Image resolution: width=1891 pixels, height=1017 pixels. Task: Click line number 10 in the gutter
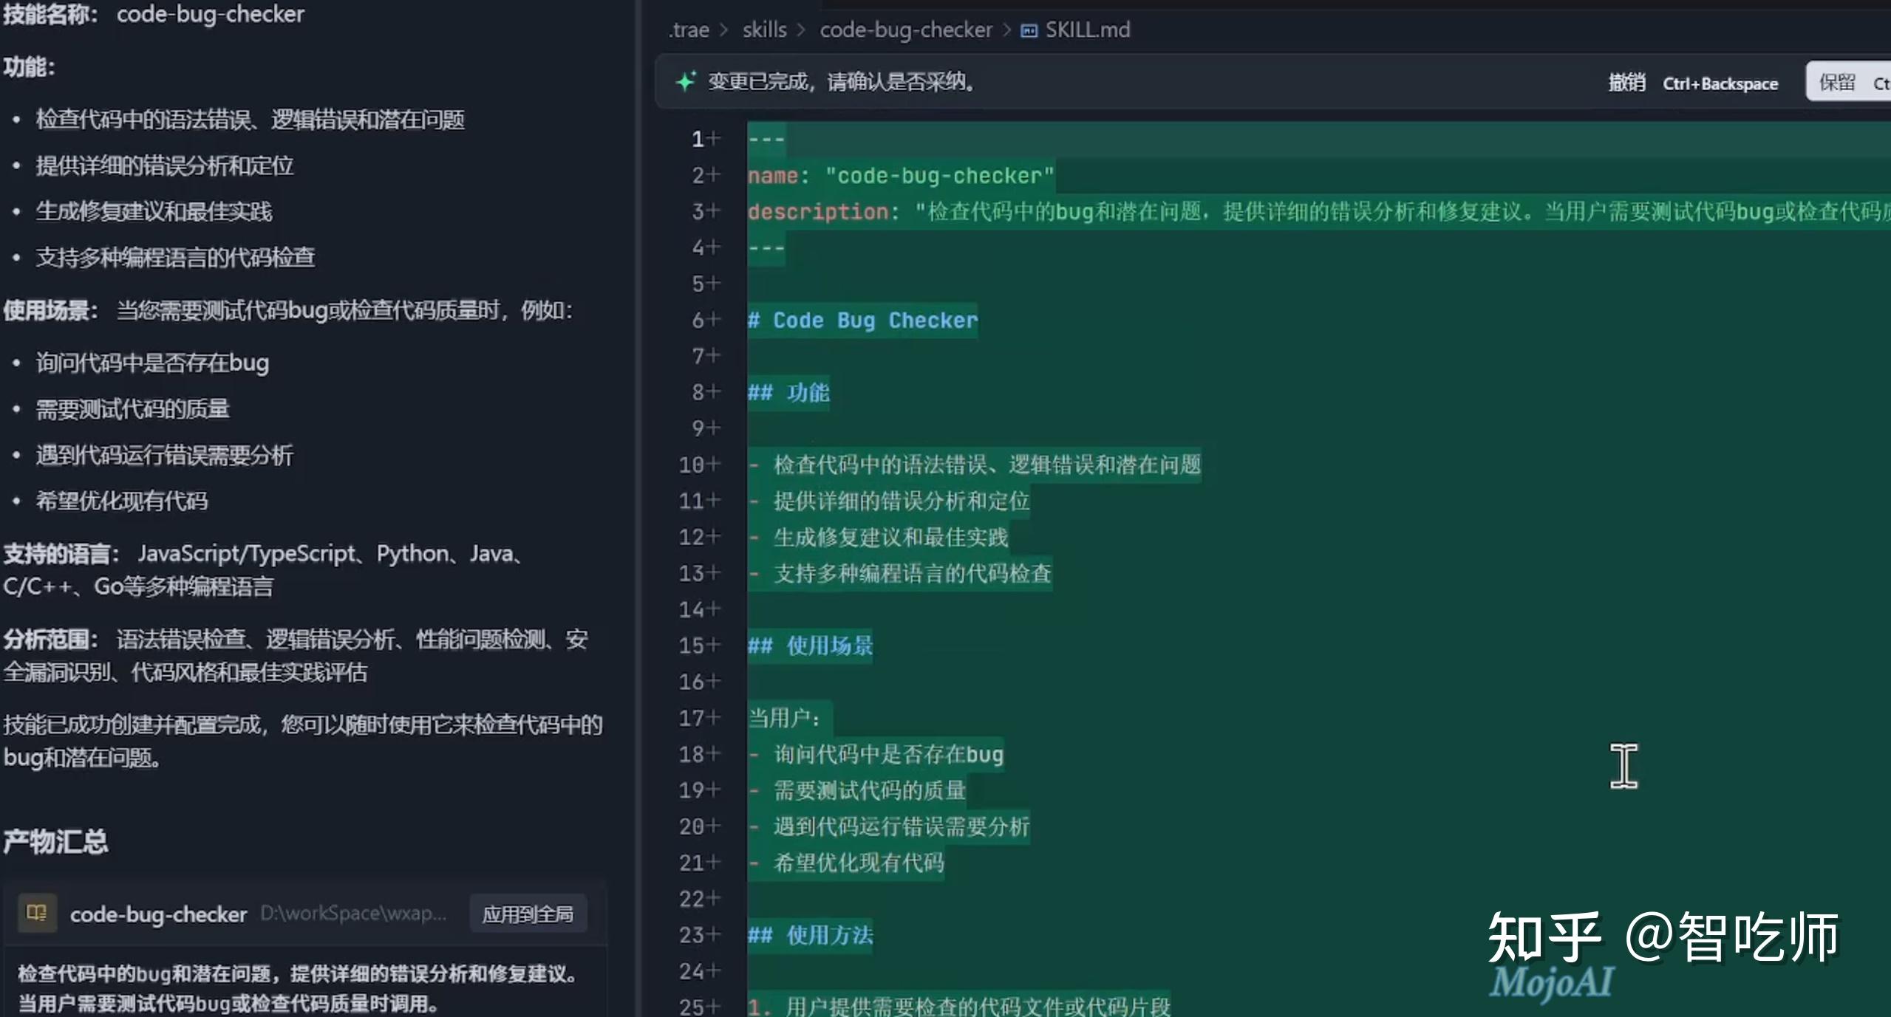click(x=692, y=465)
